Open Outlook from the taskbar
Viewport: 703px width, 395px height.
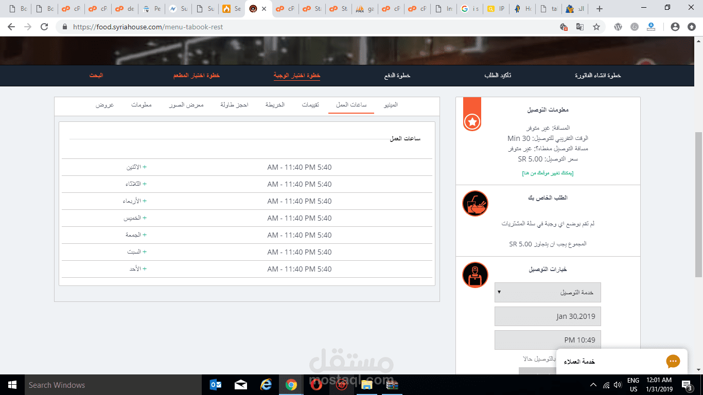coord(216,385)
